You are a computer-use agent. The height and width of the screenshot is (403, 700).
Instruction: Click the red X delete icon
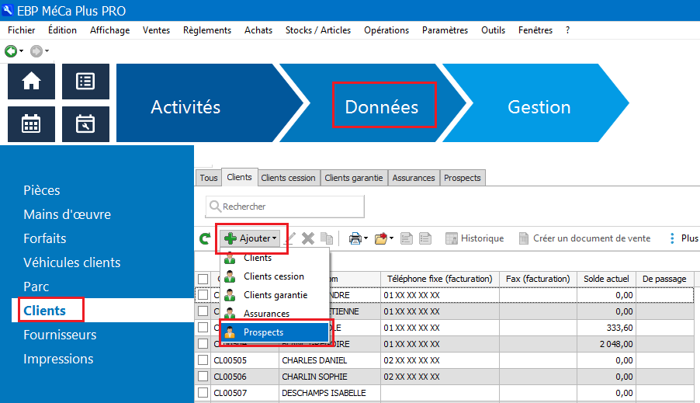[308, 239]
